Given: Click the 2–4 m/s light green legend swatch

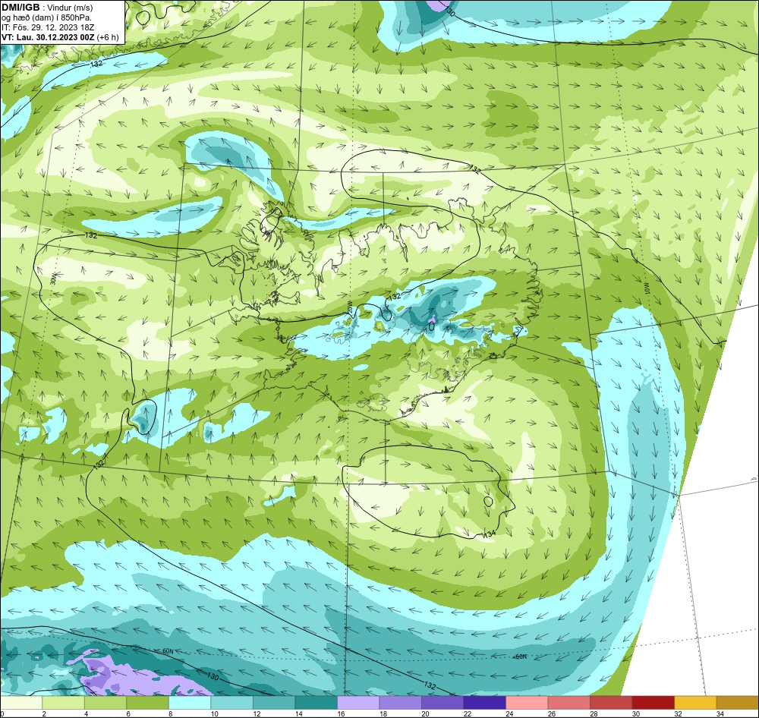Looking at the screenshot, I should tap(64, 702).
